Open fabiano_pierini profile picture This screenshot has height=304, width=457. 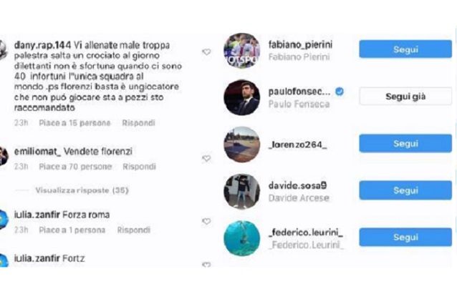241,51
